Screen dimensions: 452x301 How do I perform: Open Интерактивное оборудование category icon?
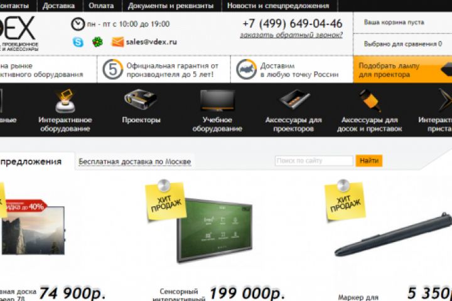(65, 101)
